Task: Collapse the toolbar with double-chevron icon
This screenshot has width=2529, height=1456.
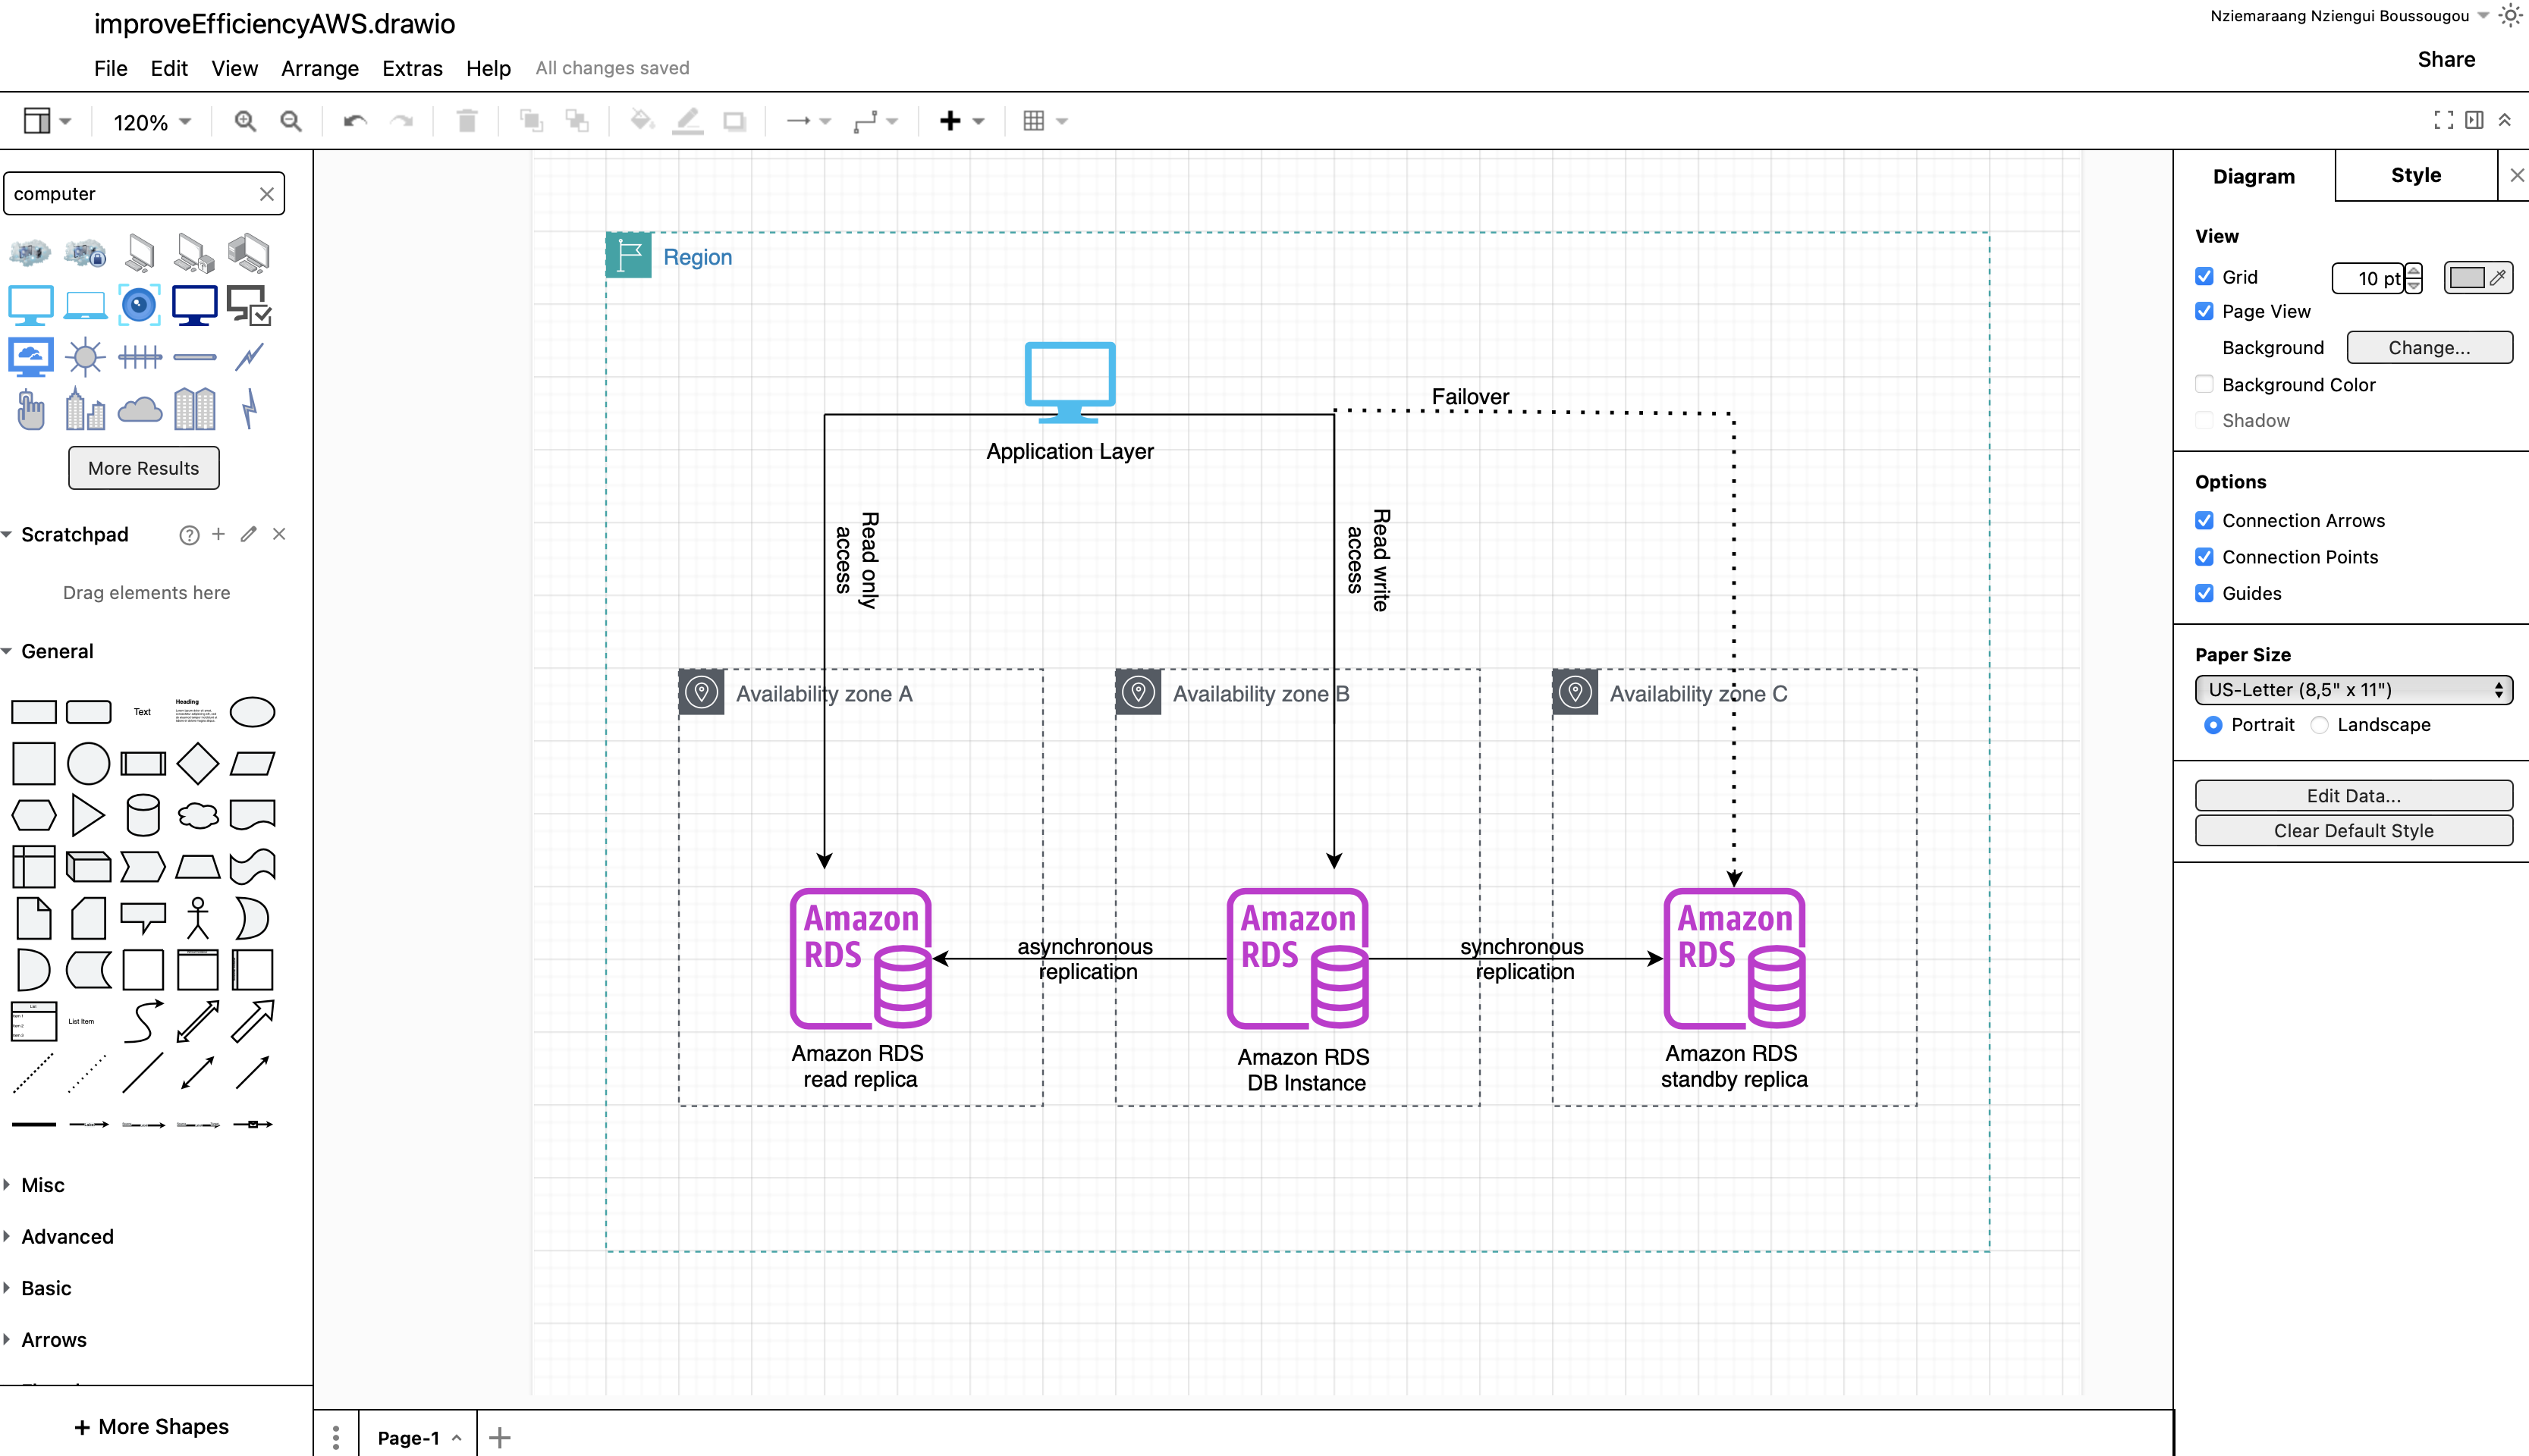Action: tap(2505, 120)
